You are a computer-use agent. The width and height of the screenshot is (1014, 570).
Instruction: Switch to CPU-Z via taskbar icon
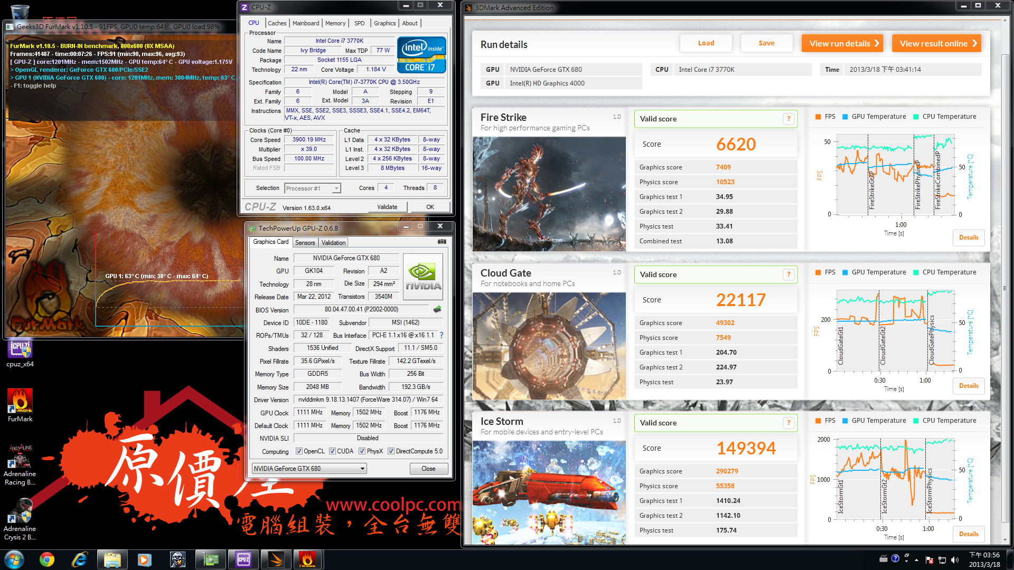coord(243,559)
